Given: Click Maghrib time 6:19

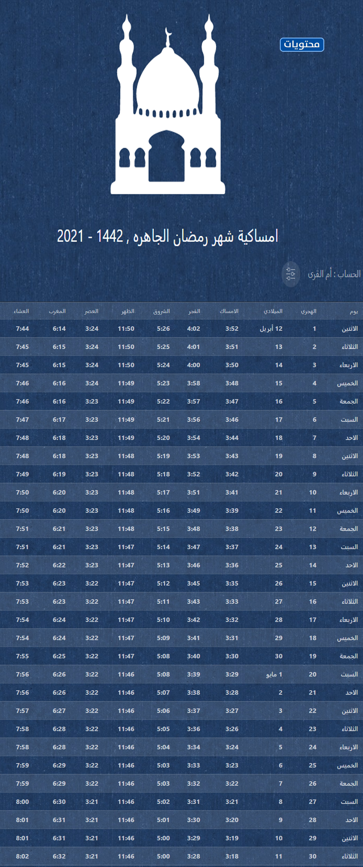Looking at the screenshot, I should pos(59,474).
